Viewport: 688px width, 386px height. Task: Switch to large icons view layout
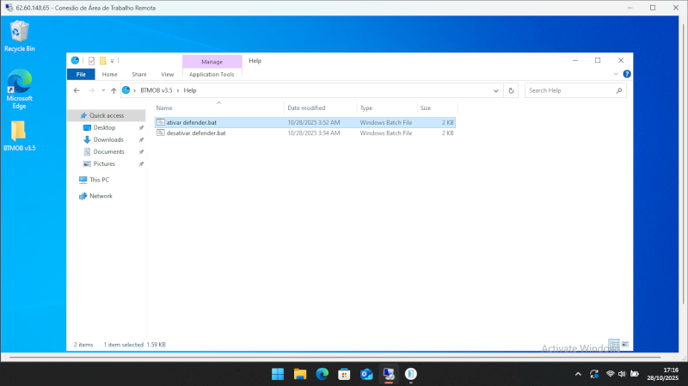click(625, 344)
